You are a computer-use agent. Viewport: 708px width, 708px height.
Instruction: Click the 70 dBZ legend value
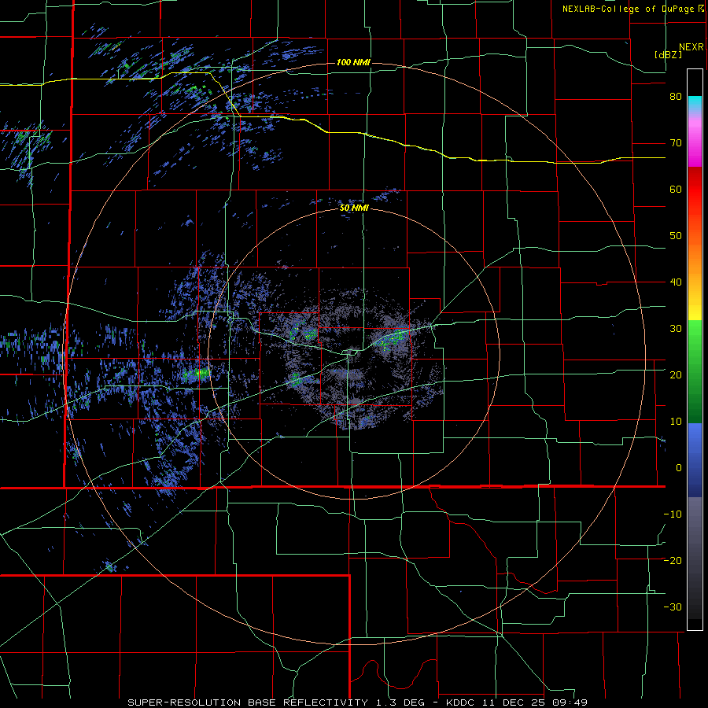[x=676, y=143]
